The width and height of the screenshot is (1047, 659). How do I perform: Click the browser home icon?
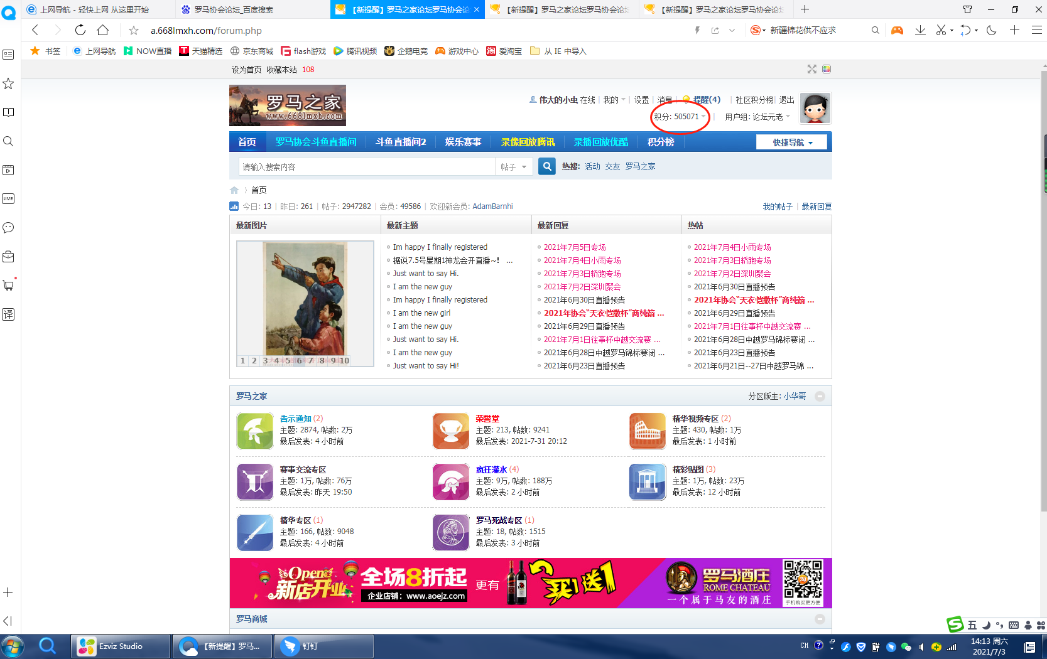pos(103,30)
